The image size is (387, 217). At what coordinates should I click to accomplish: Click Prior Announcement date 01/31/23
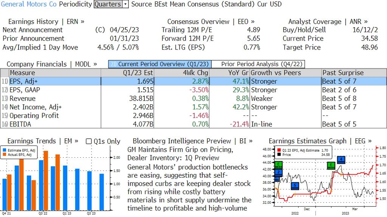point(124,39)
